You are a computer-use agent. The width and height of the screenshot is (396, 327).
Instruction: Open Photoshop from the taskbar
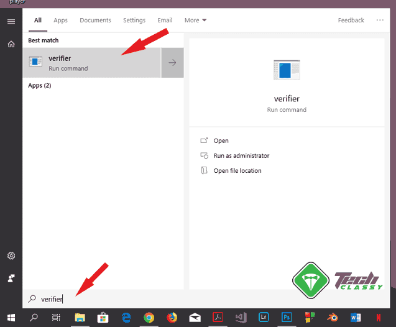[x=287, y=318]
